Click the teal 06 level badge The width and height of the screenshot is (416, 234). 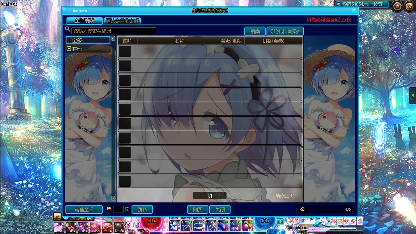(x=280, y=222)
